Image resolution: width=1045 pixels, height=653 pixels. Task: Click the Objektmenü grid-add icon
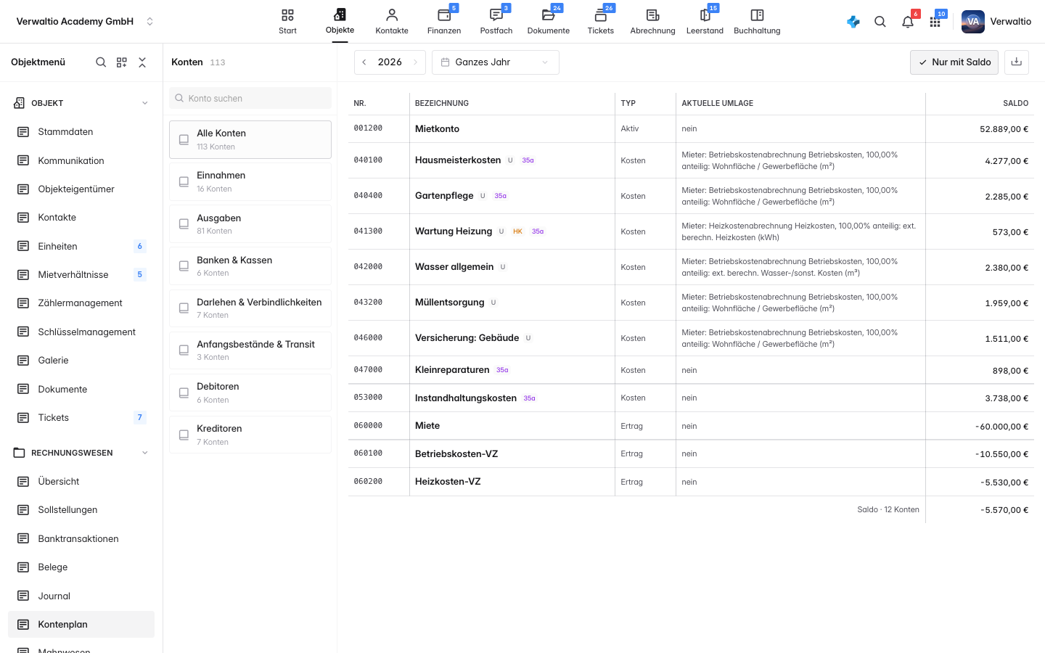click(x=122, y=62)
